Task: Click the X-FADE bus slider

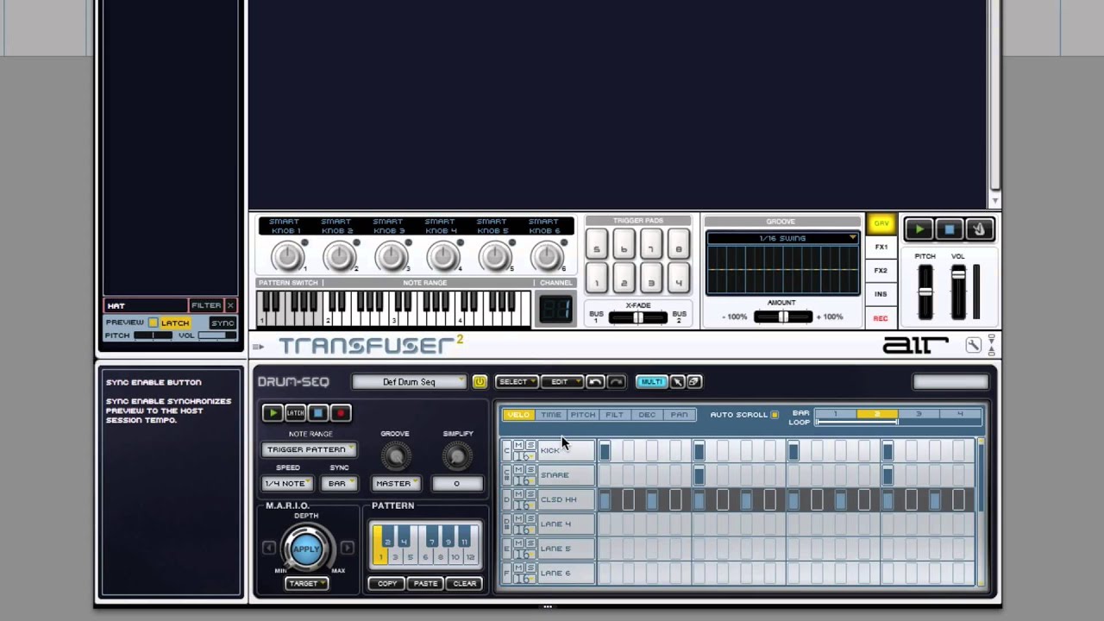Action: (x=637, y=318)
